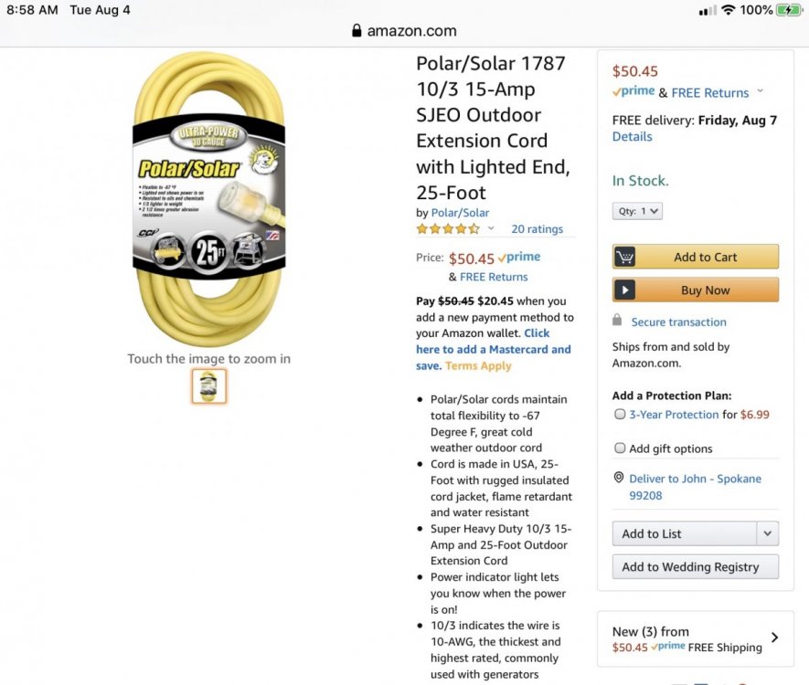Expand the FREE Returns chevron
The image size is (809, 685).
(760, 91)
